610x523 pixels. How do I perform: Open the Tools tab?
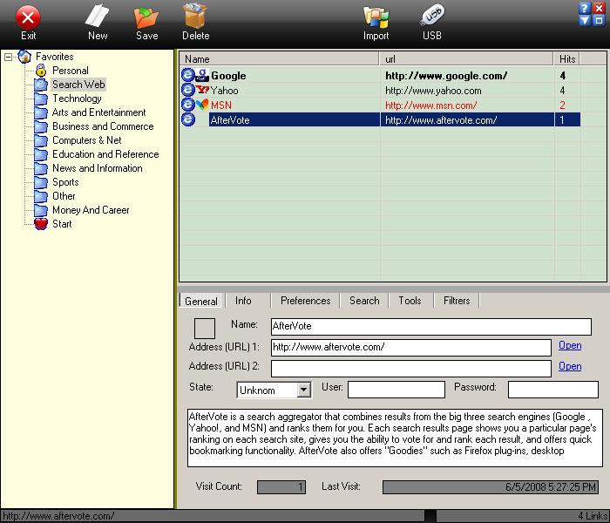point(410,301)
